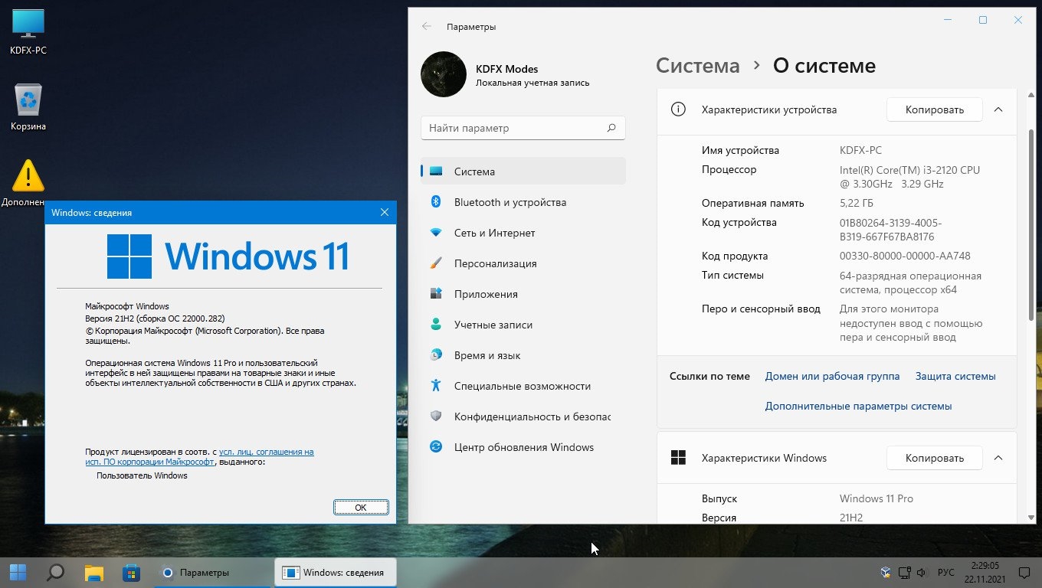Screen dimensions: 1042x588
Task: Click the Найти параметр search field
Action: click(x=513, y=128)
